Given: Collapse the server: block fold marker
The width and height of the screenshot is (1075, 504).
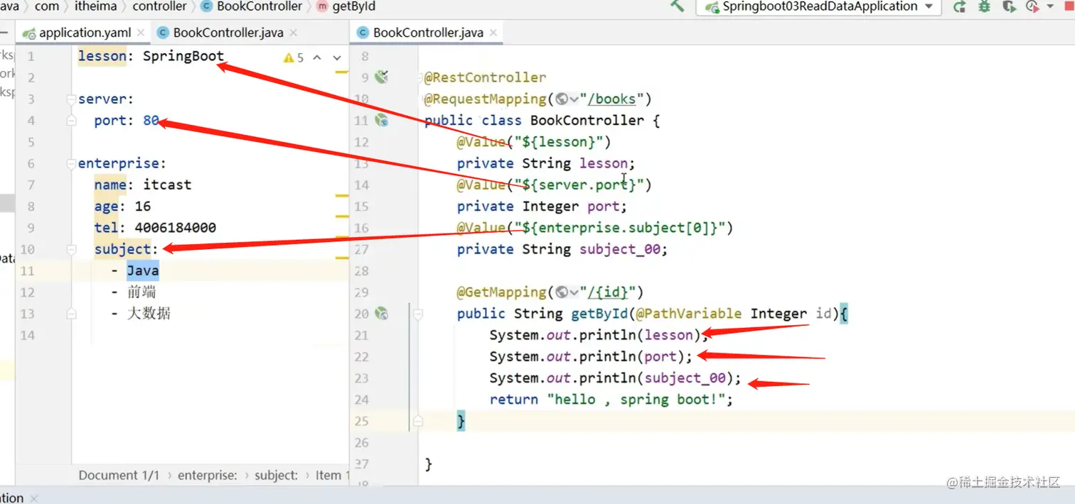Looking at the screenshot, I should click(71, 99).
